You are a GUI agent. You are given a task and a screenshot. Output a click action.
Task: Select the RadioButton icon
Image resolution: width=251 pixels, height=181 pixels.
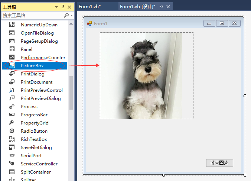12,131
